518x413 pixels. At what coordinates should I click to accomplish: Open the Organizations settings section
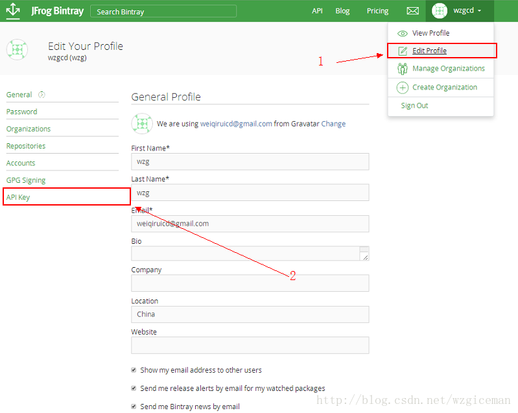pyautogui.click(x=29, y=129)
